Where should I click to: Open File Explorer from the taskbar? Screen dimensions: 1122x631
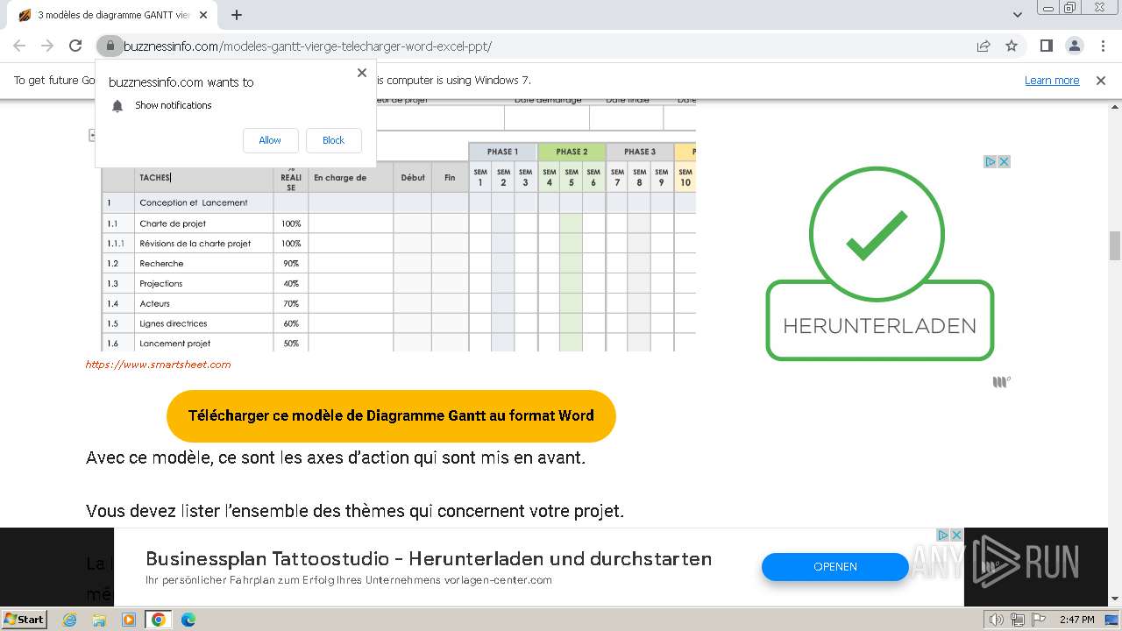pos(99,620)
